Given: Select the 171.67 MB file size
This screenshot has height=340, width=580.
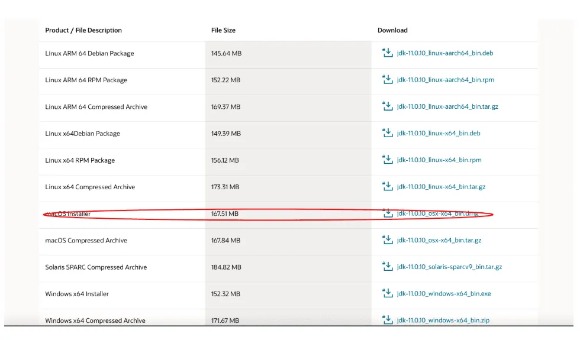Looking at the screenshot, I should click(225, 320).
